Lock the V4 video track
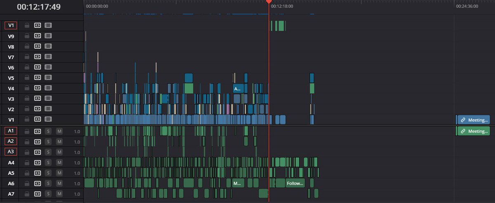495x203 pixels. 27,88
